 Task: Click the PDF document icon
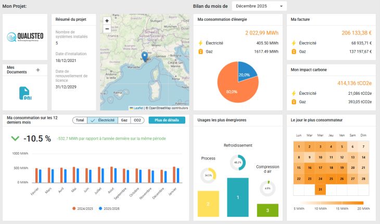24,93
